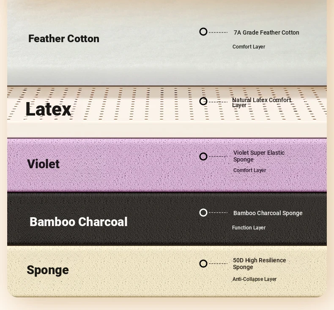Click "Comfort Layer" text under Feather Cotton description
Viewport: 334px width, 310px height.
coord(249,47)
